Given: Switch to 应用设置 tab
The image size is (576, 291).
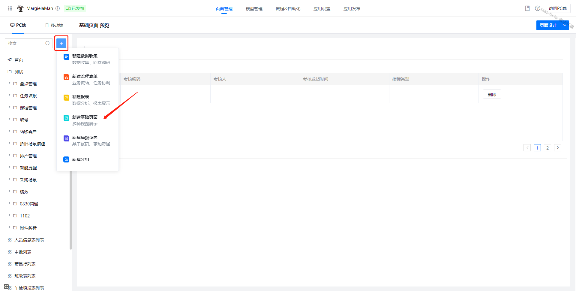Looking at the screenshot, I should [x=322, y=9].
